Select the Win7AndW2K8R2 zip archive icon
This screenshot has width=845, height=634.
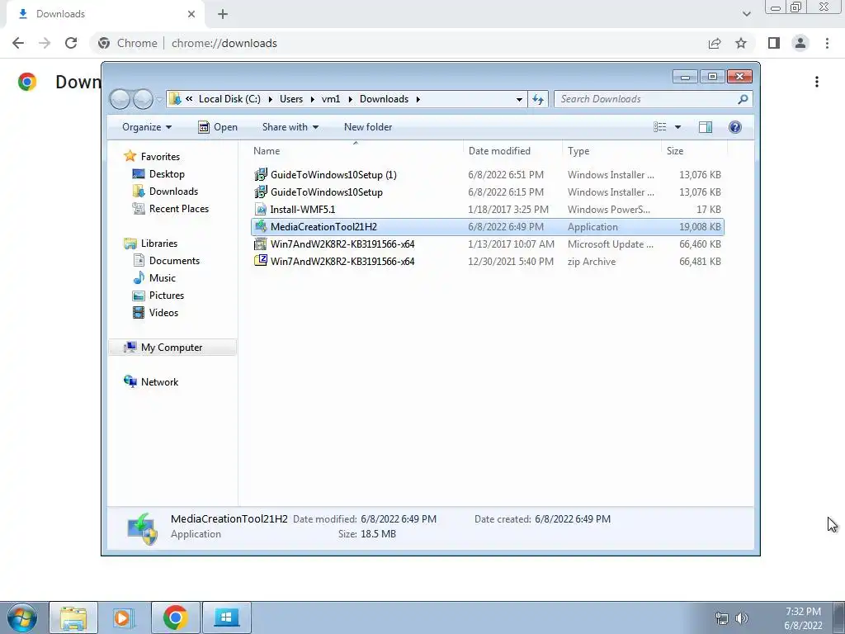pyautogui.click(x=261, y=261)
